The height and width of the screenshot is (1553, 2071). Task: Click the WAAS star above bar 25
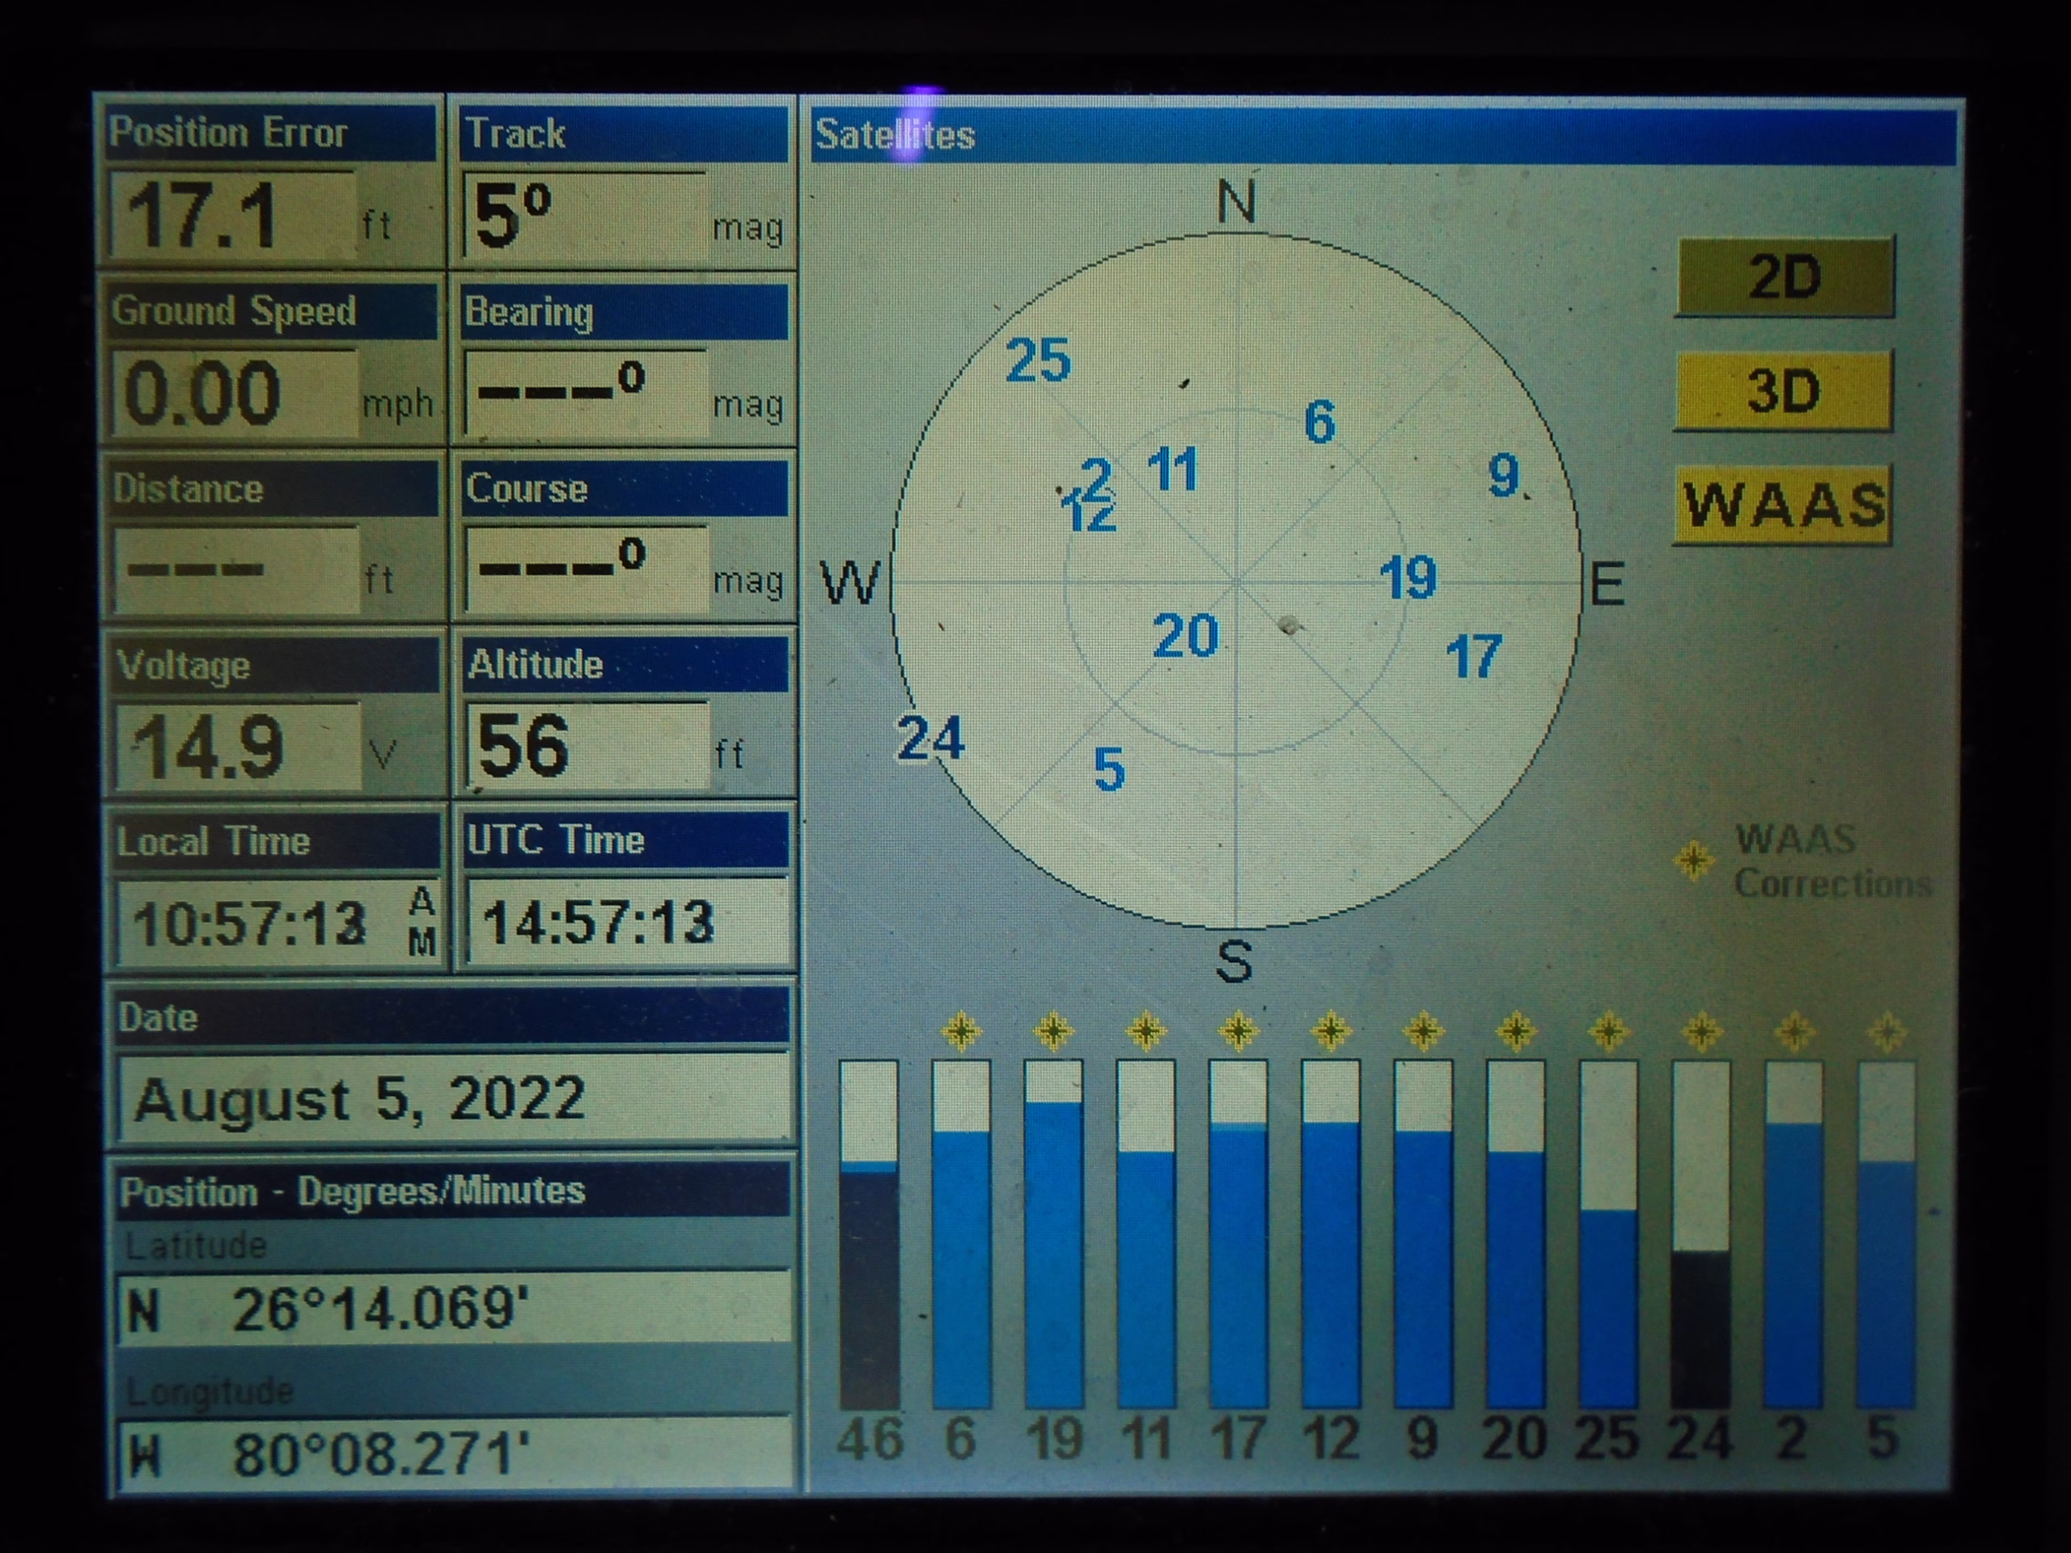point(1609,1031)
